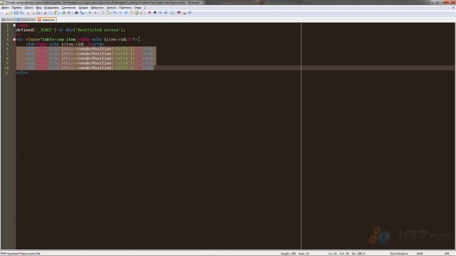Open the Файл menu

pos(5,8)
